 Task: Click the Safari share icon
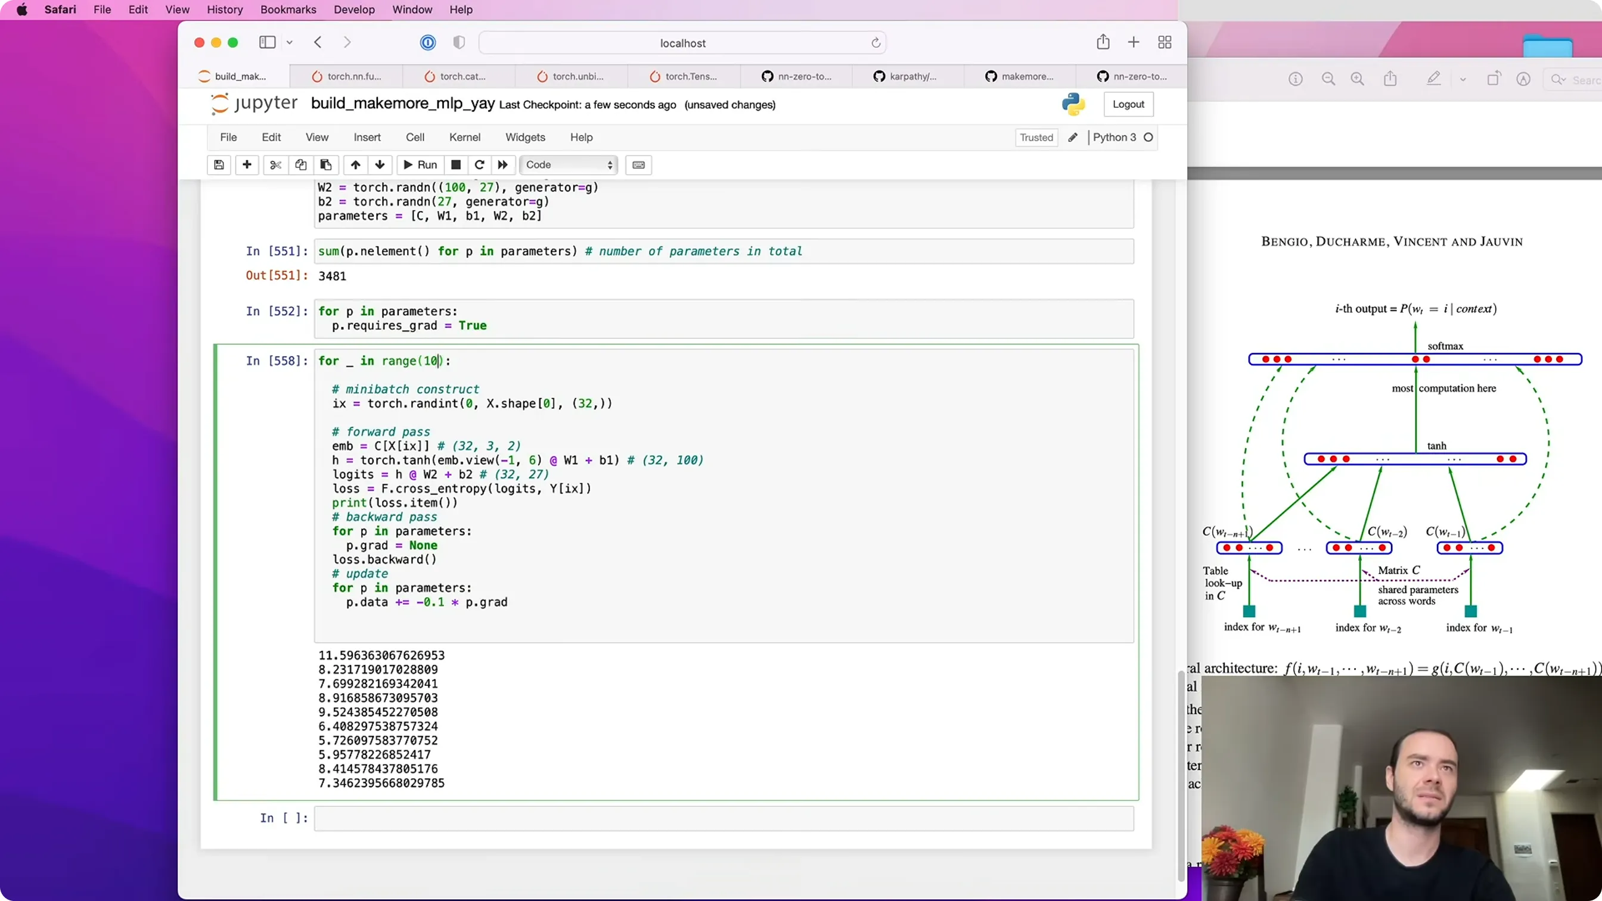point(1103,42)
